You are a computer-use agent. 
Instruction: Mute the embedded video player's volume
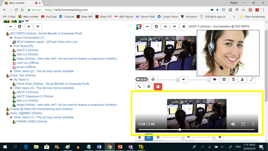[233, 124]
